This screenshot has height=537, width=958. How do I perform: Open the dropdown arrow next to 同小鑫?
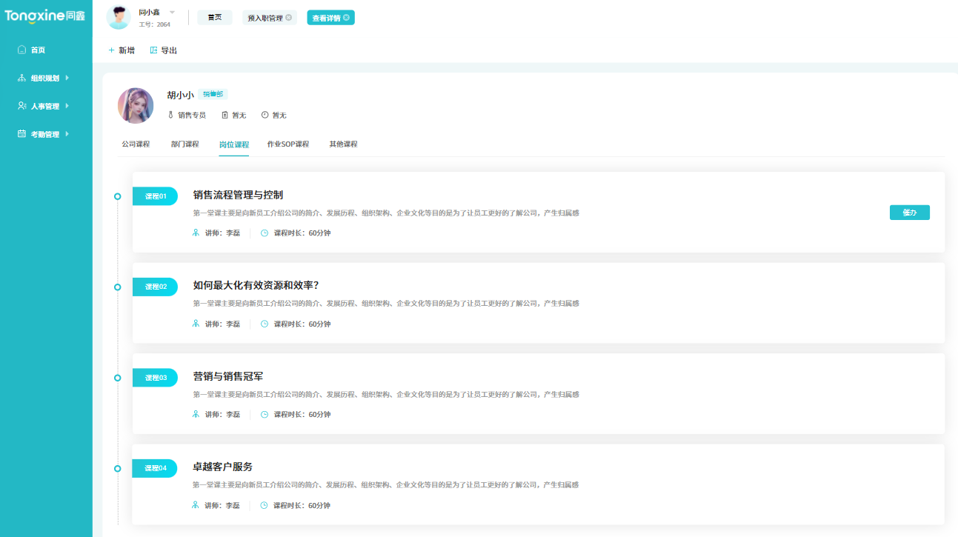point(172,13)
